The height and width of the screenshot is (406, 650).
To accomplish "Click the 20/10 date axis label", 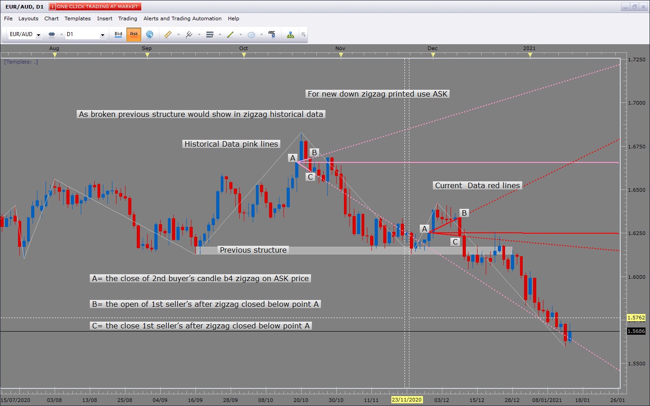I will click(301, 400).
